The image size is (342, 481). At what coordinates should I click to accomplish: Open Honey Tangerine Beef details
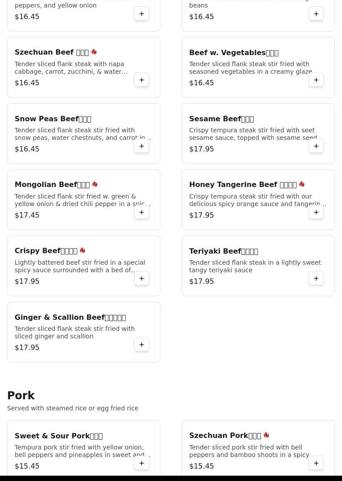tap(243, 185)
